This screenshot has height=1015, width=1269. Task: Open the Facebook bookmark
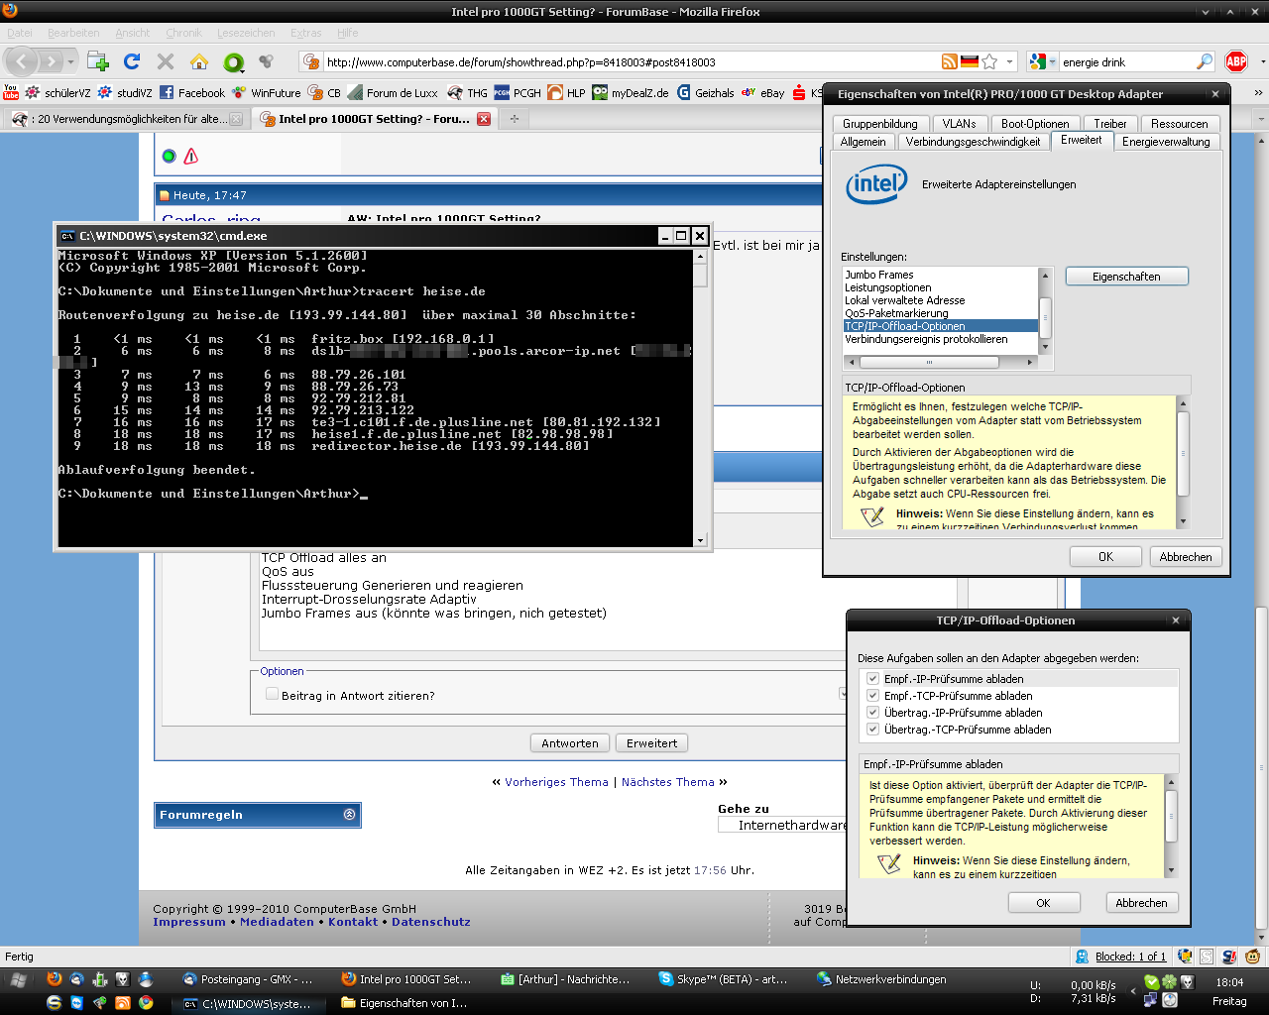pos(192,92)
